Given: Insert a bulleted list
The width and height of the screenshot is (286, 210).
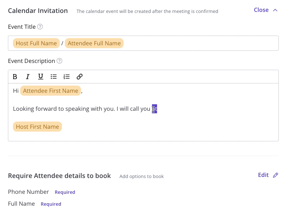Looking at the screenshot, I should coord(54,77).
